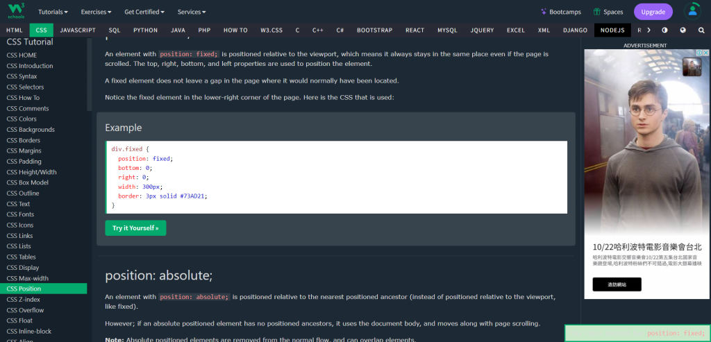Open the REACT tab

coord(415,31)
